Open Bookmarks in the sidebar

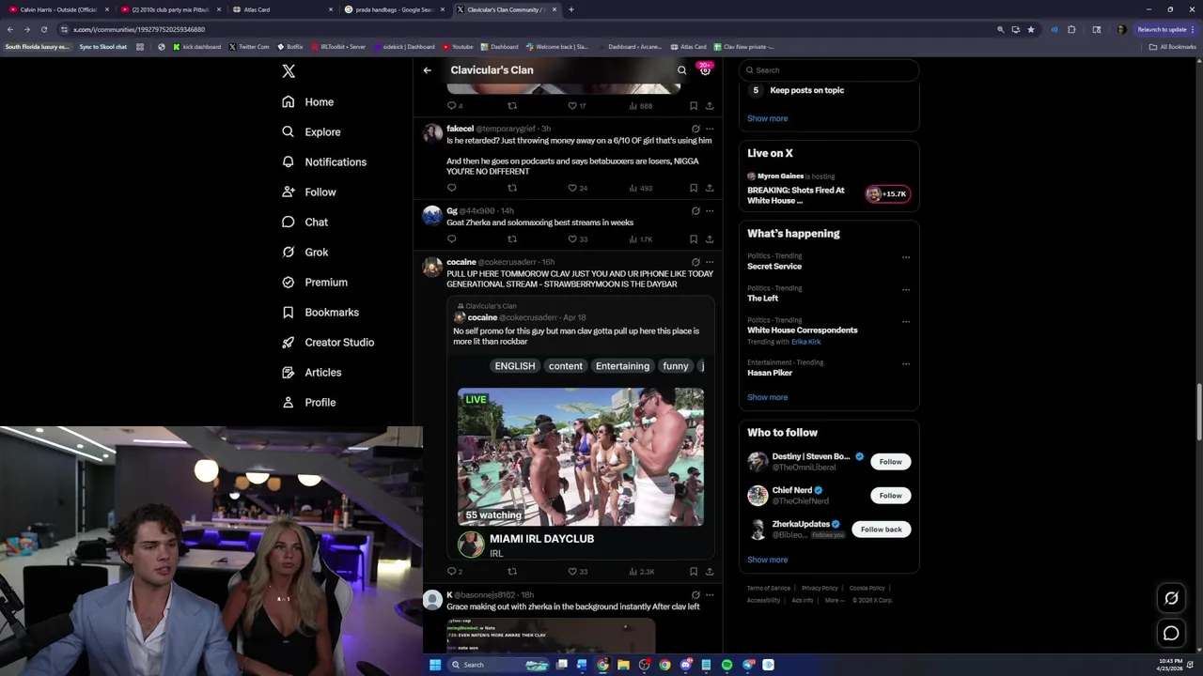pos(320,312)
